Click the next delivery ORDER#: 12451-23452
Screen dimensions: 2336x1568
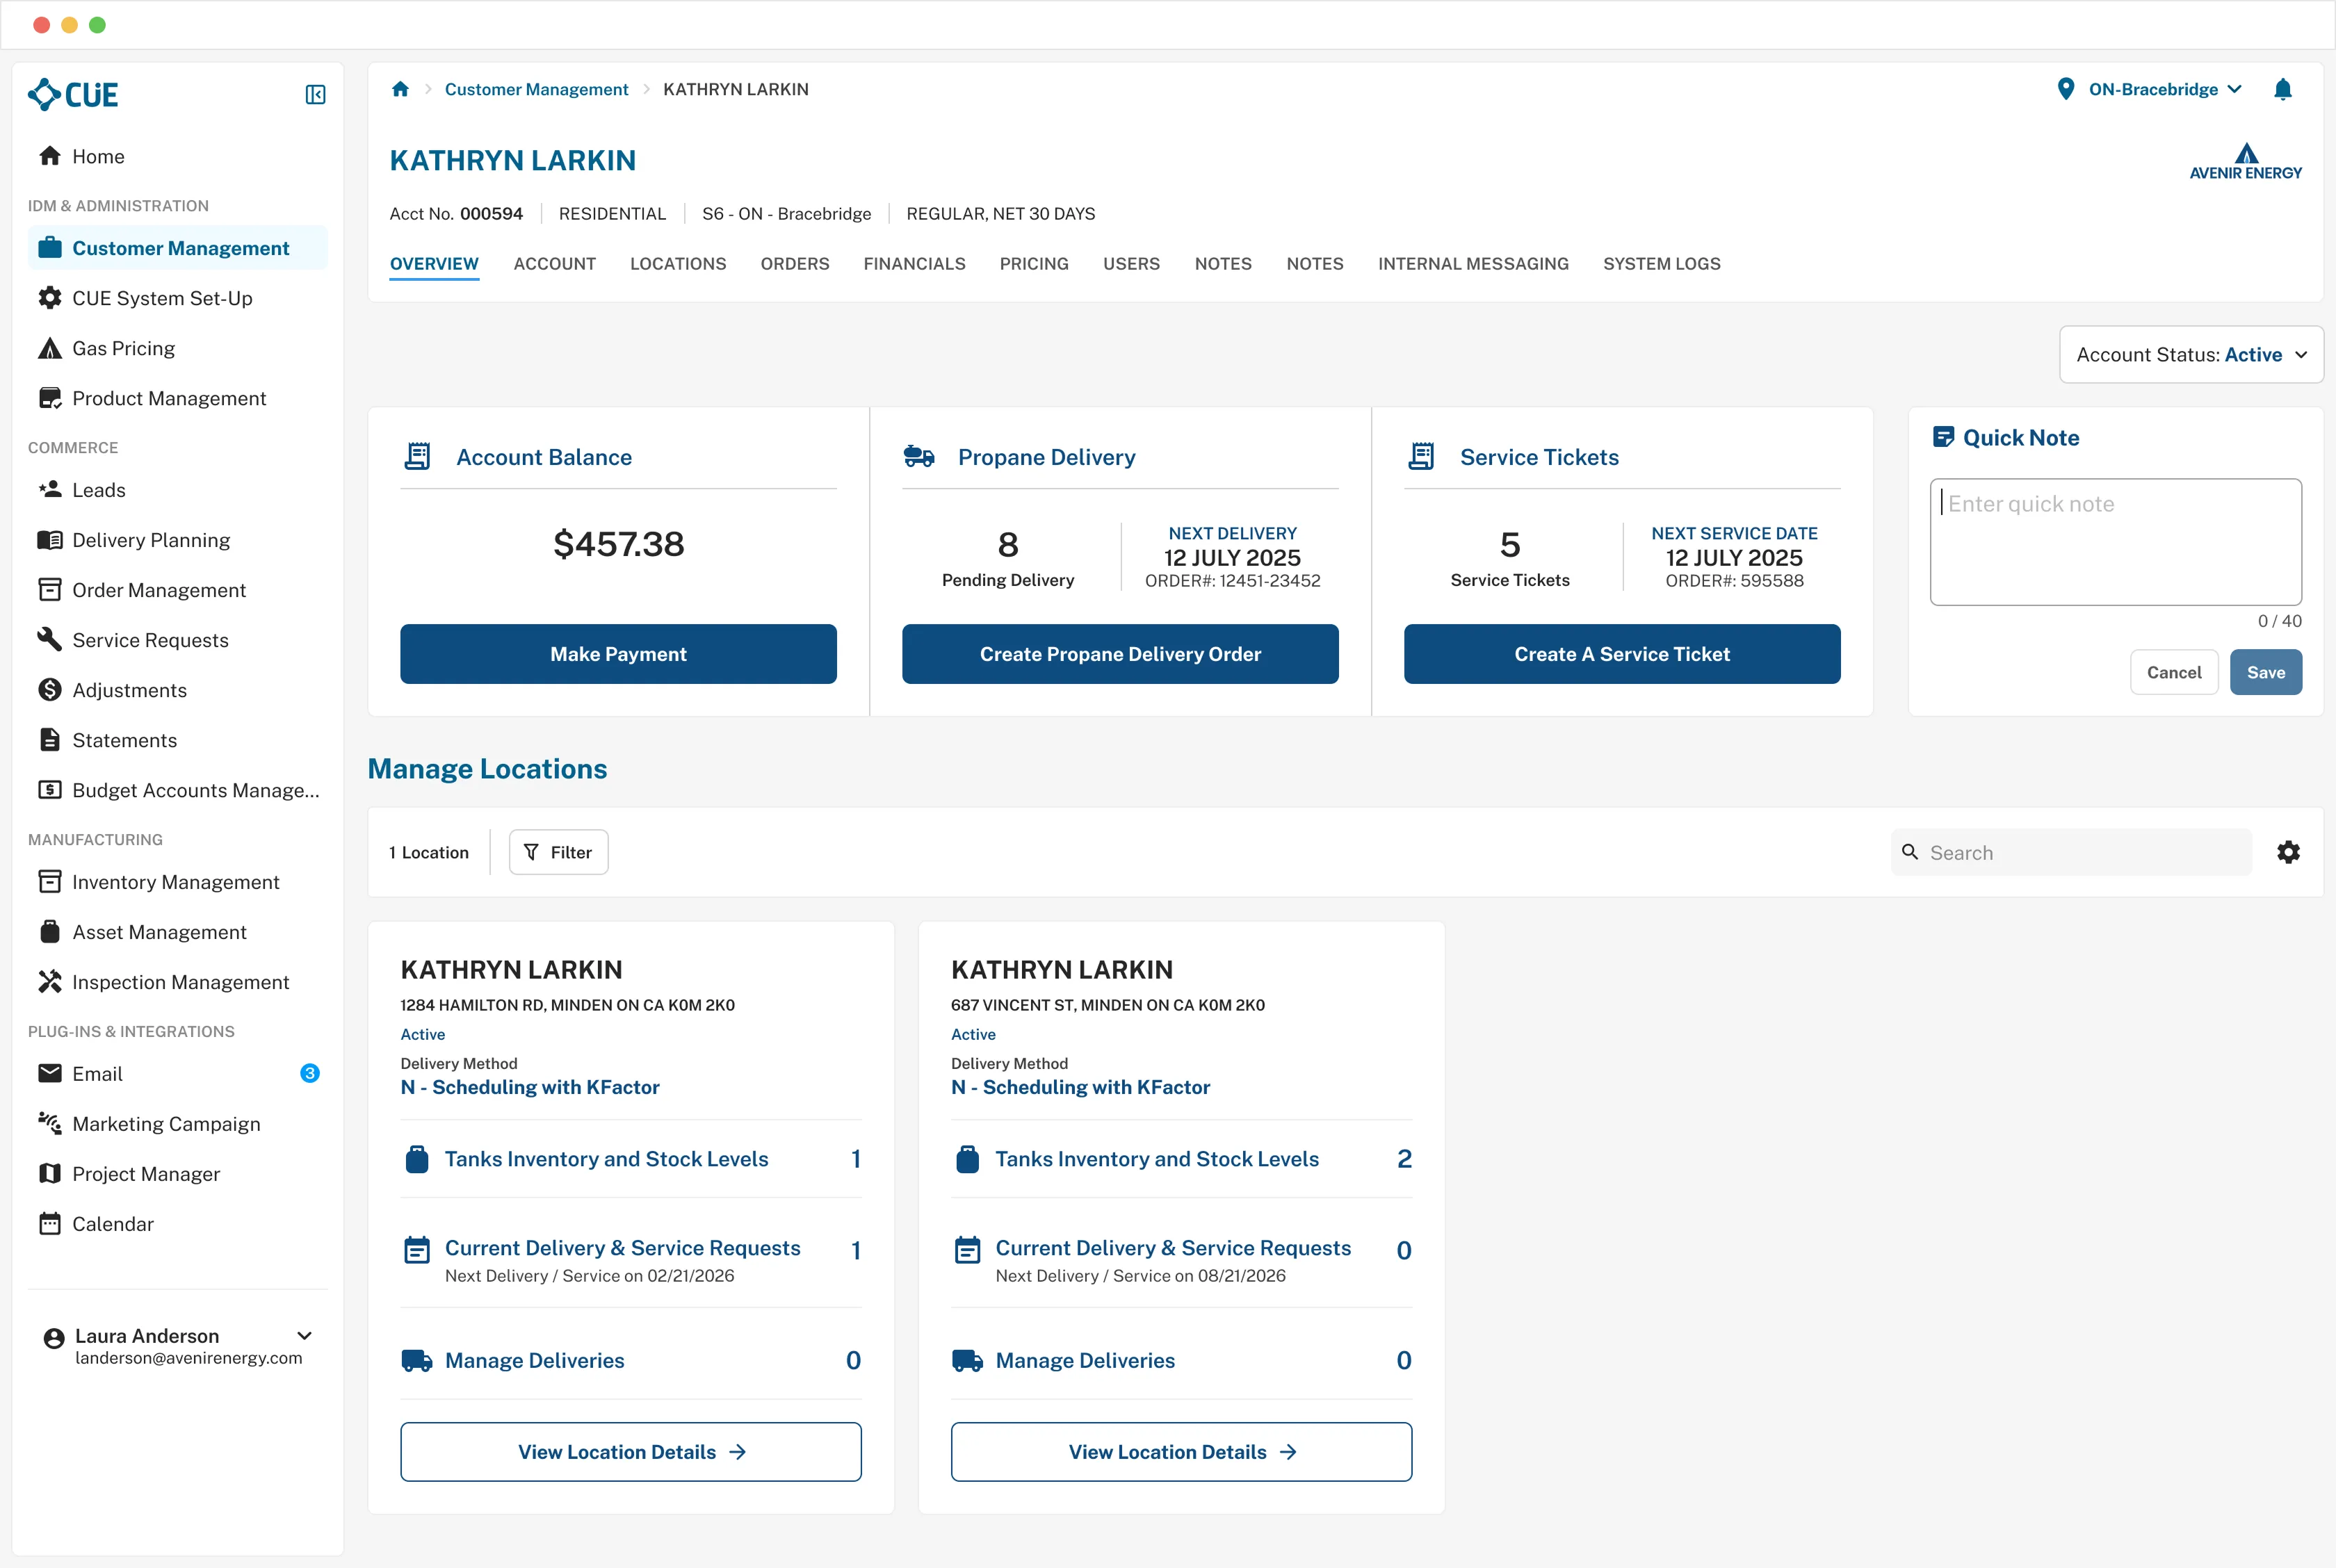(1232, 581)
